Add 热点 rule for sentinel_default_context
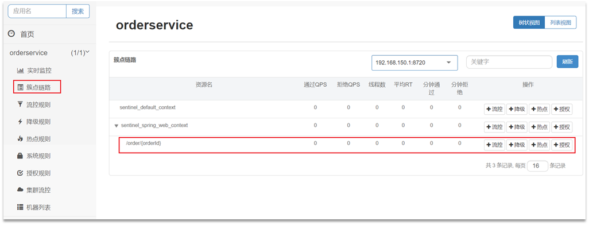 pyautogui.click(x=540, y=109)
